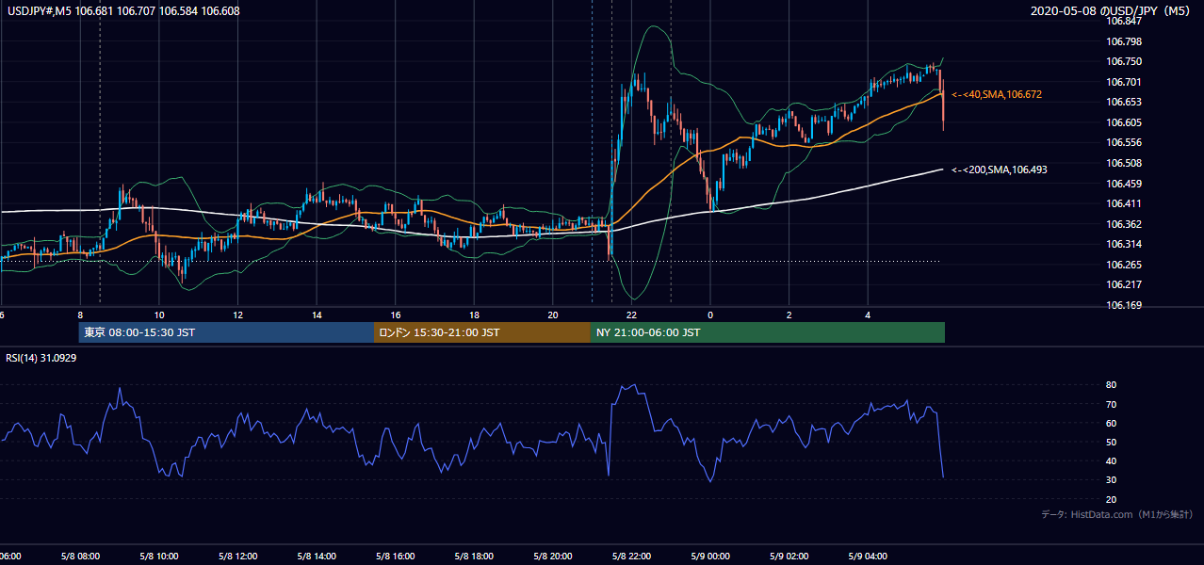
Task: Click the 106.411 price axis label
Action: 1124,203
